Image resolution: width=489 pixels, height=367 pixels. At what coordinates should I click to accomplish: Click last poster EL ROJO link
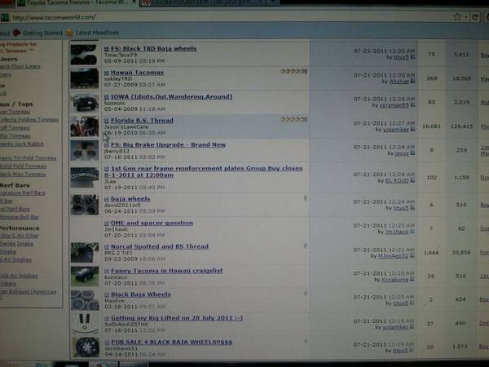click(x=397, y=180)
